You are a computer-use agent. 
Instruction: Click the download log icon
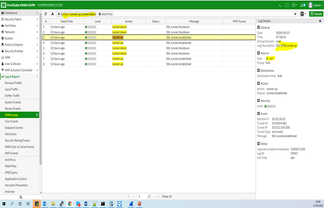tap(52, 14)
